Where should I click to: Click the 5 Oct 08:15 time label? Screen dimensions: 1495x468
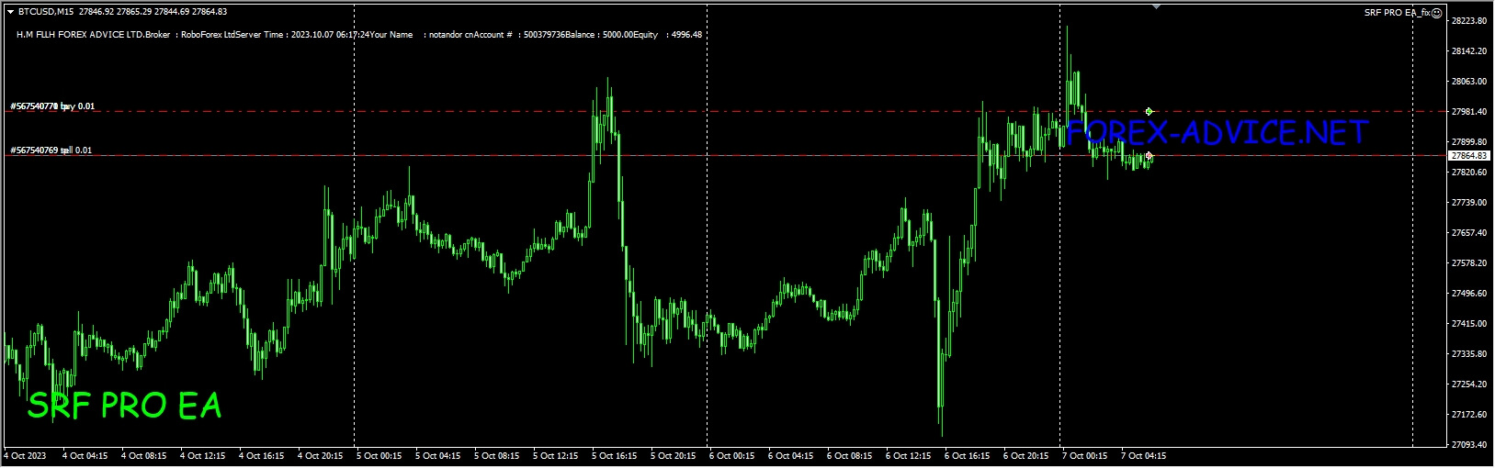tap(496, 455)
